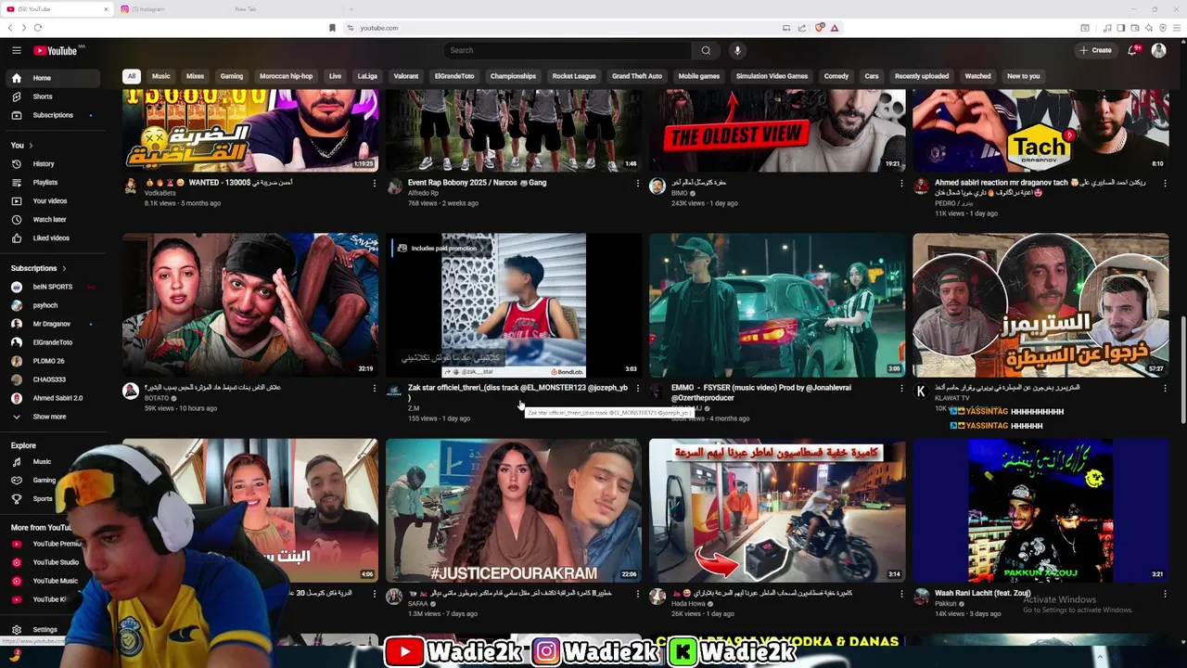Select the Moroccan hip-hop filter chip
The image size is (1187, 668).
pos(287,76)
